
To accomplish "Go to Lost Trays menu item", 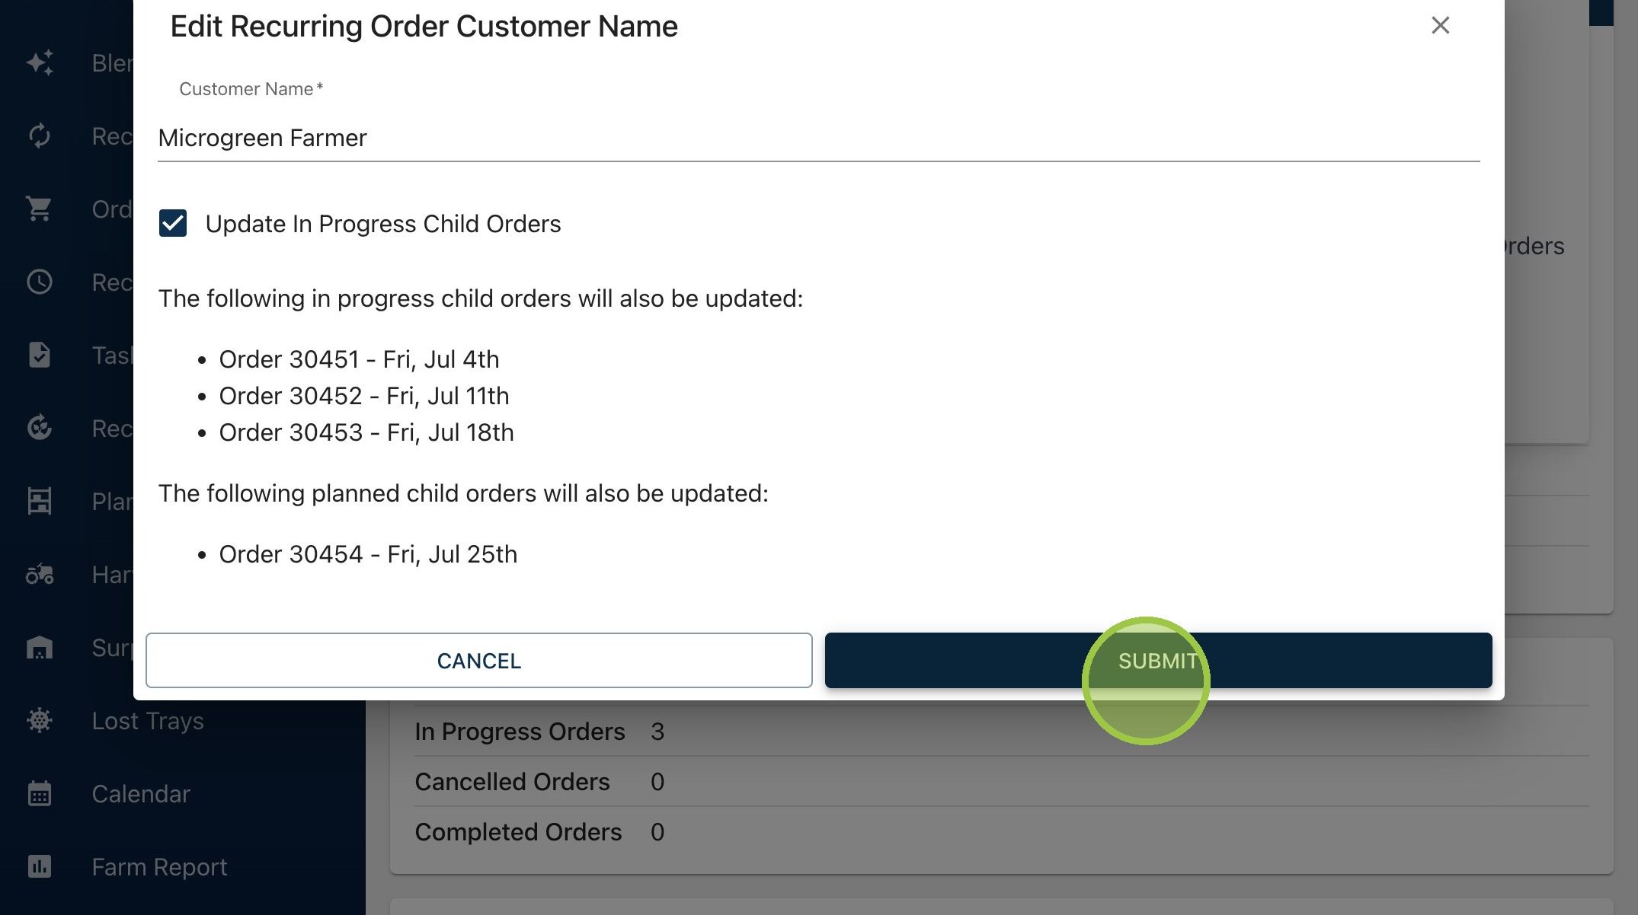I will 148,721.
